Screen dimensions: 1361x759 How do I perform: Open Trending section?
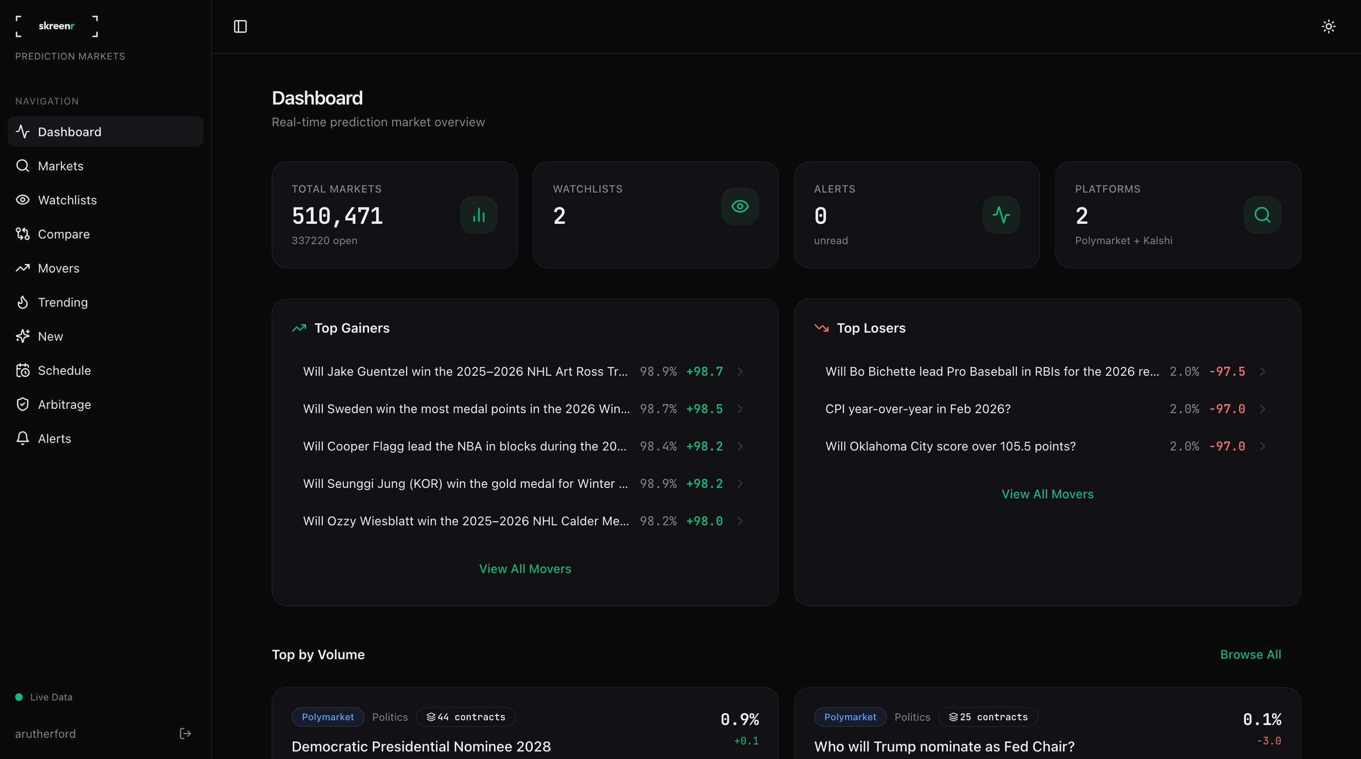[x=105, y=302]
